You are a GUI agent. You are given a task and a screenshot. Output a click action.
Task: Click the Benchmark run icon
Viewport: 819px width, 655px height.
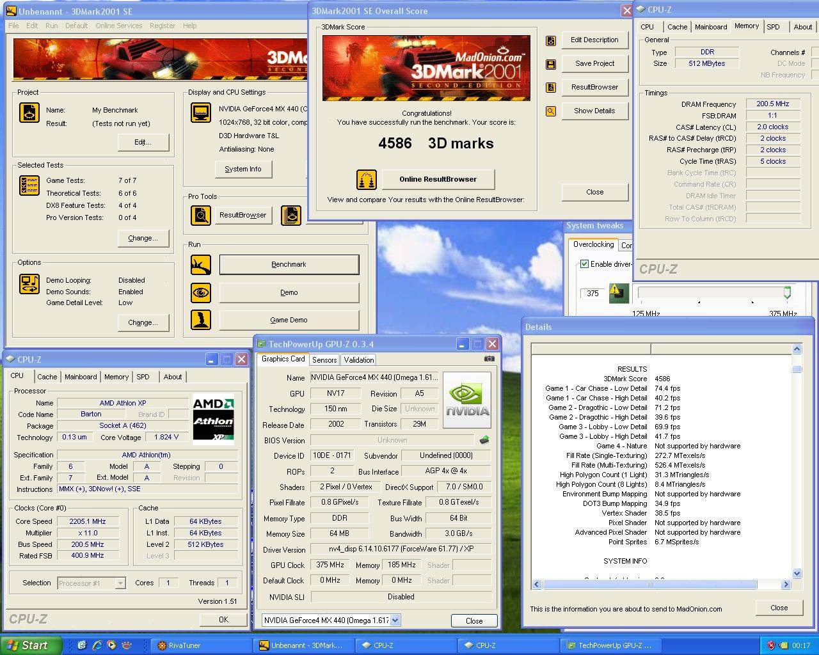pos(201,264)
